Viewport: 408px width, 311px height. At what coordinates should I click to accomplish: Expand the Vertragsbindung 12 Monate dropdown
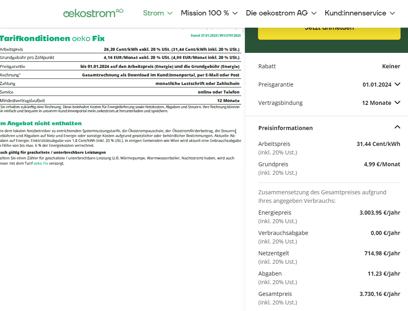381,103
